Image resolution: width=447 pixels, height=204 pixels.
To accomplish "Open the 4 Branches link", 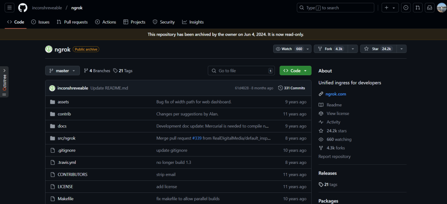I will pos(97,71).
